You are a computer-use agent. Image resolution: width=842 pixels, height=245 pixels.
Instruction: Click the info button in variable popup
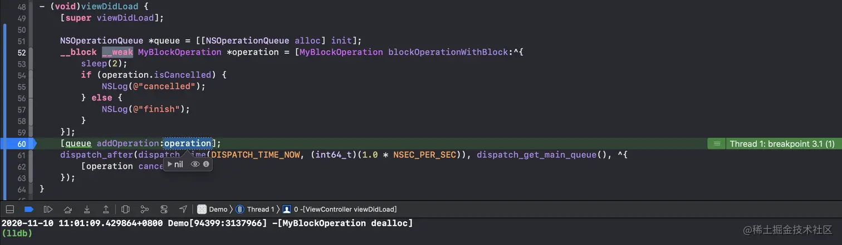point(206,164)
